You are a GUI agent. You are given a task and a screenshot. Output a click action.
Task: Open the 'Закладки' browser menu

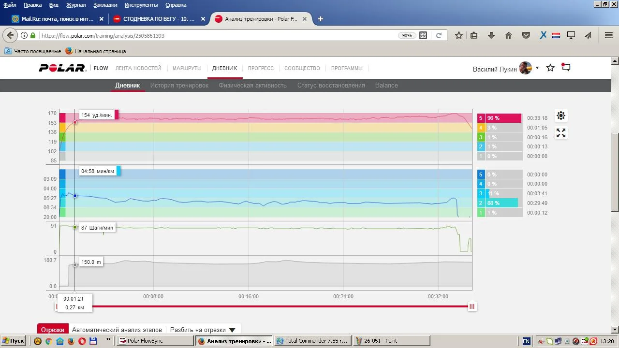(105, 5)
